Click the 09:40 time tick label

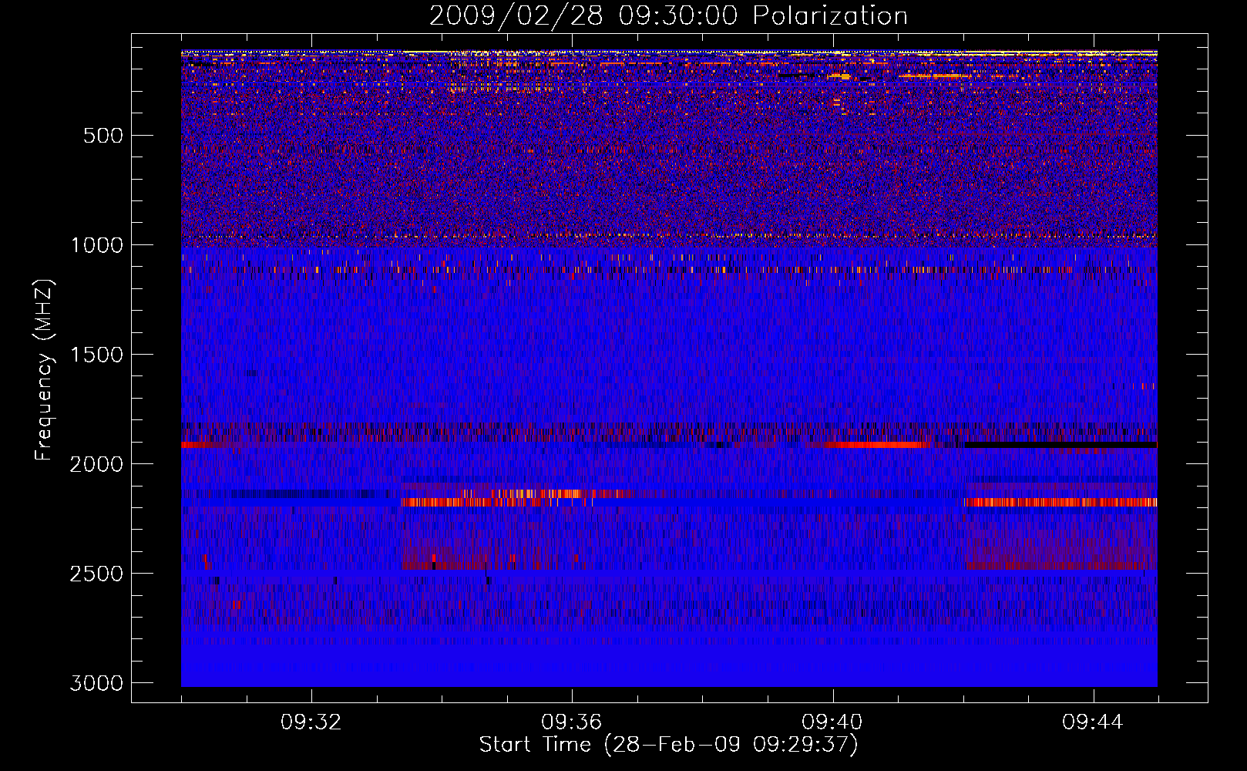click(x=832, y=722)
